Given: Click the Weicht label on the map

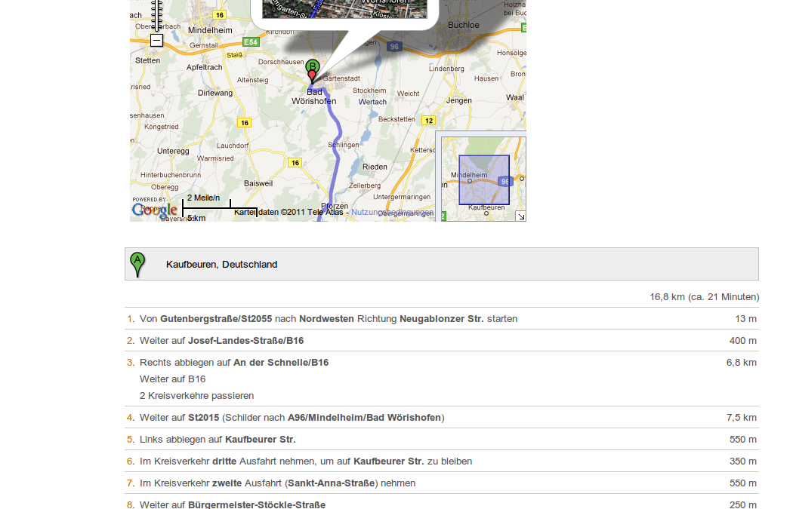Looking at the screenshot, I should click(x=408, y=94).
